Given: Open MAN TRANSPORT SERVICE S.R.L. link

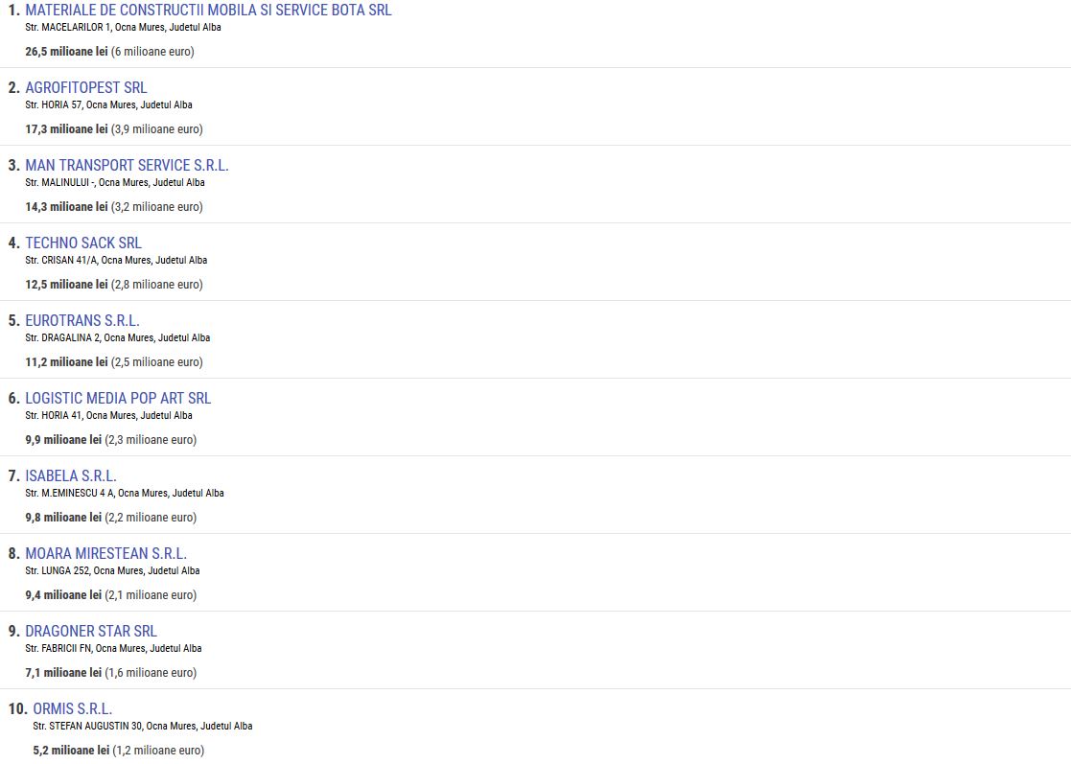Looking at the screenshot, I should pyautogui.click(x=128, y=165).
